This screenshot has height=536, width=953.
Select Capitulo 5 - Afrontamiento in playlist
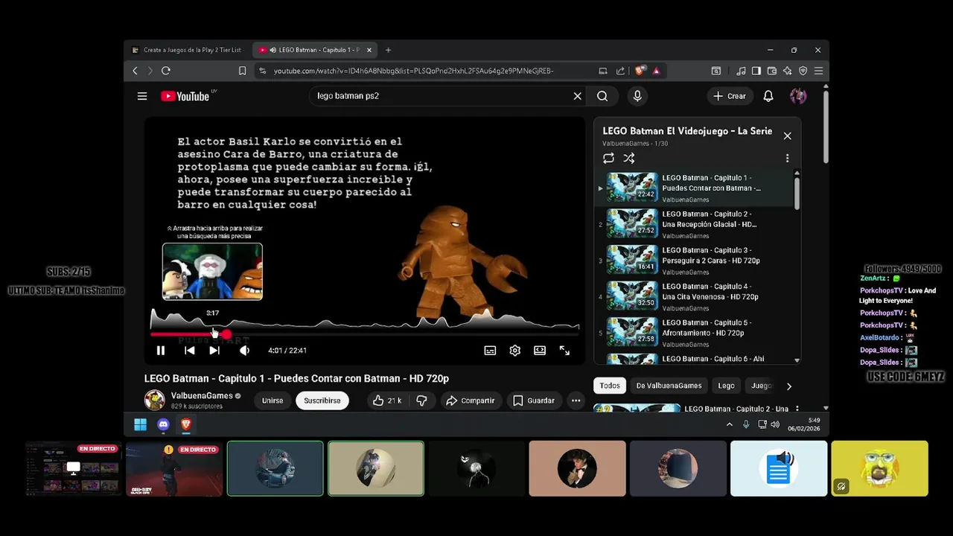[694, 333]
